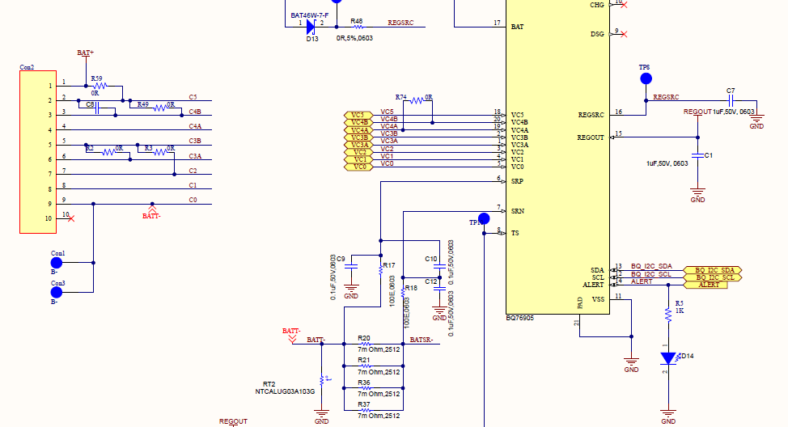Viewport: 788px width, 427px height.
Task: Select the TP8 test point
Action: pyautogui.click(x=646, y=78)
